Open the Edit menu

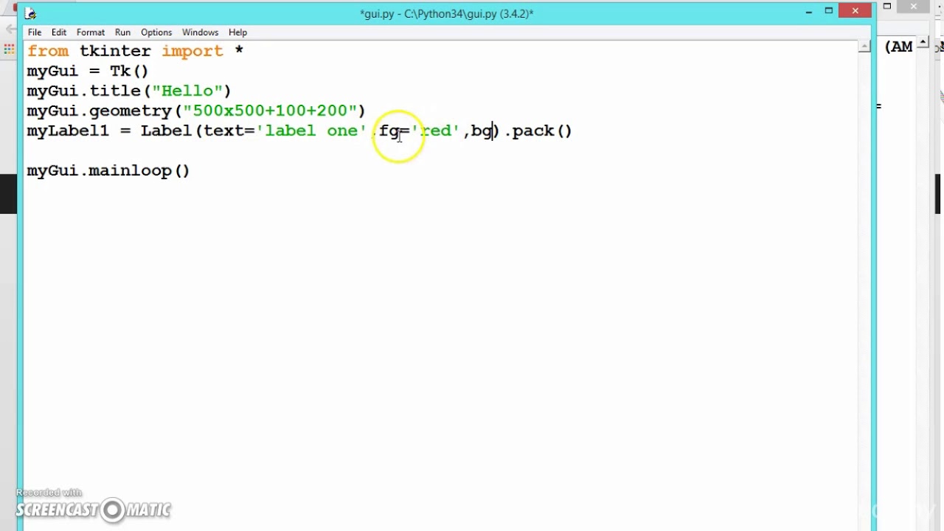point(59,32)
